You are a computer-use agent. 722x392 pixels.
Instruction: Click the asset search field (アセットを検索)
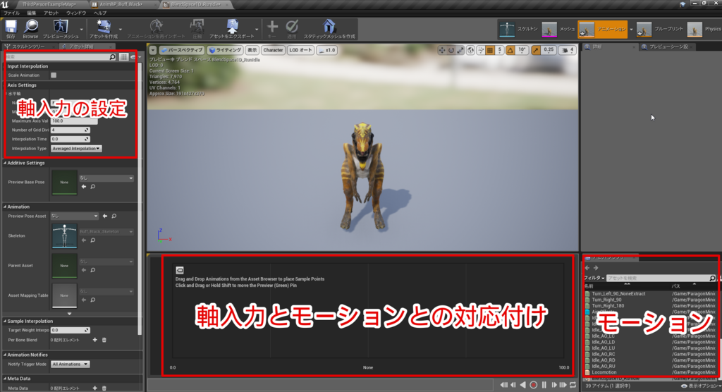(x=661, y=278)
